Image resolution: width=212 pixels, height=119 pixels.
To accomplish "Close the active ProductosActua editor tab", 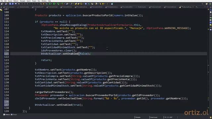I will (x=193, y=7).
